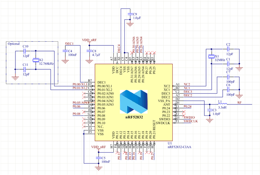Click the red 'P0.01/XL2' net label
Viewport: 260px width, 175px height.
coord(80,88)
